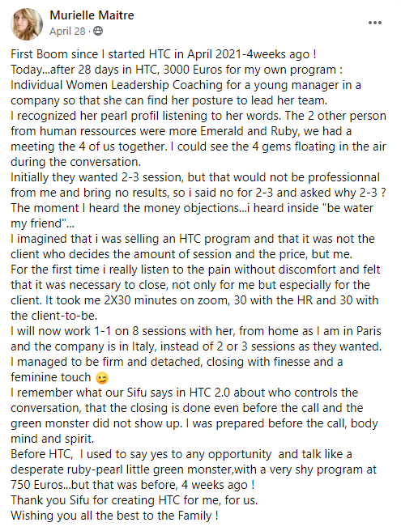
Task: Open the post options three-dot menu
Action: (x=375, y=23)
